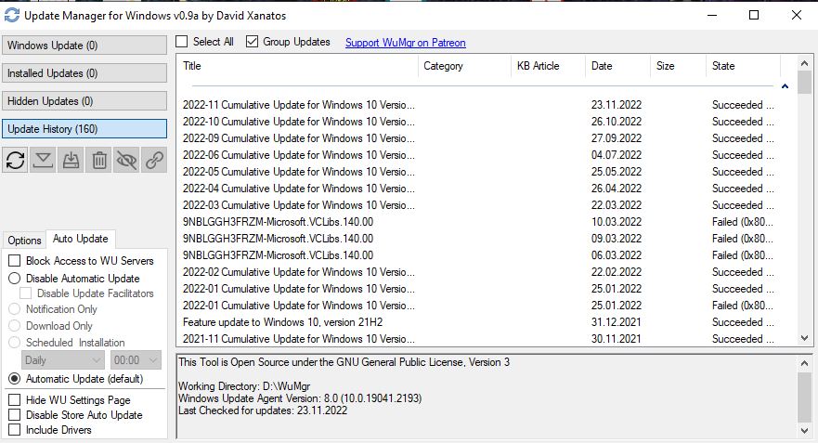
Task: Toggle Disable Update Facilitators checkbox
Action: click(26, 293)
